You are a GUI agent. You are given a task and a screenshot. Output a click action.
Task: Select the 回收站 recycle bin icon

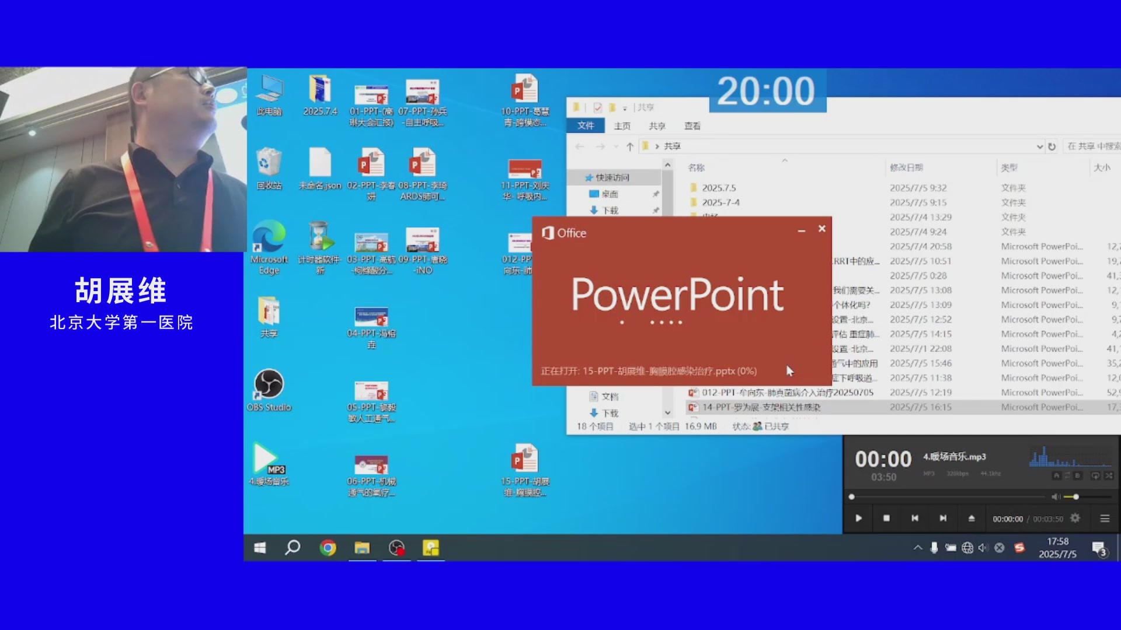(x=269, y=169)
